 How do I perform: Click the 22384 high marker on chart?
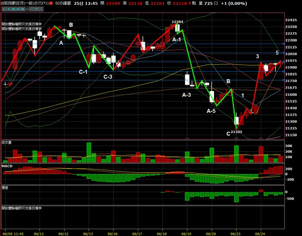tap(177, 22)
